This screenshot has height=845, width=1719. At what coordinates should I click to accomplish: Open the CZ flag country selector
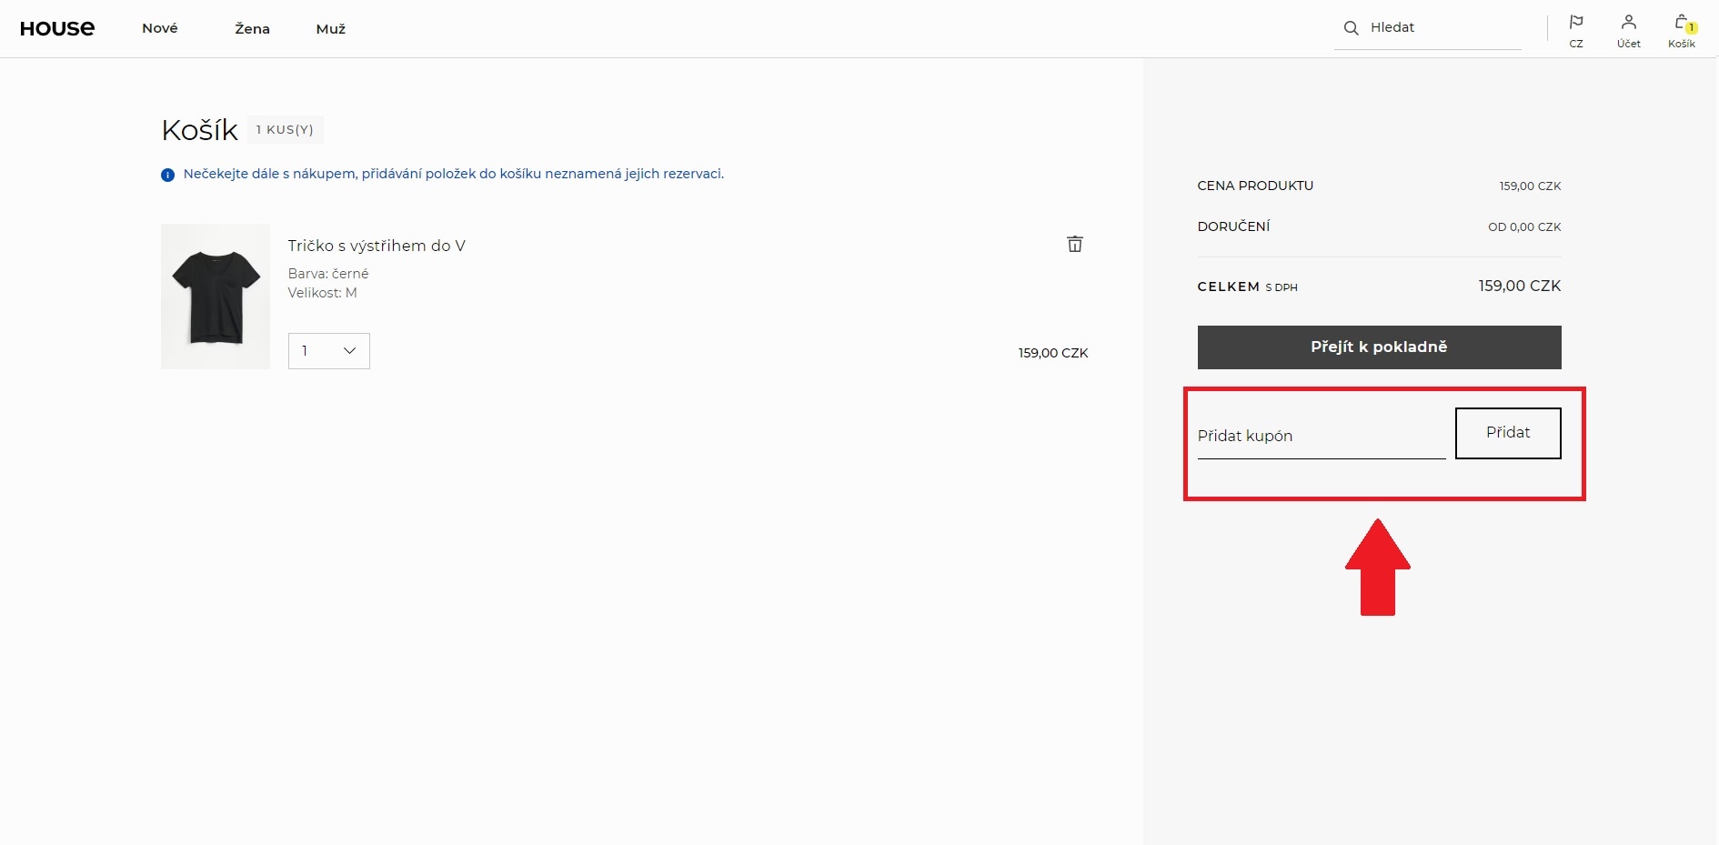pos(1576,29)
